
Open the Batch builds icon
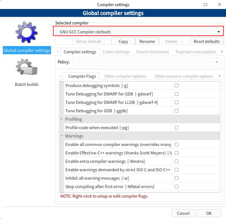(26, 67)
